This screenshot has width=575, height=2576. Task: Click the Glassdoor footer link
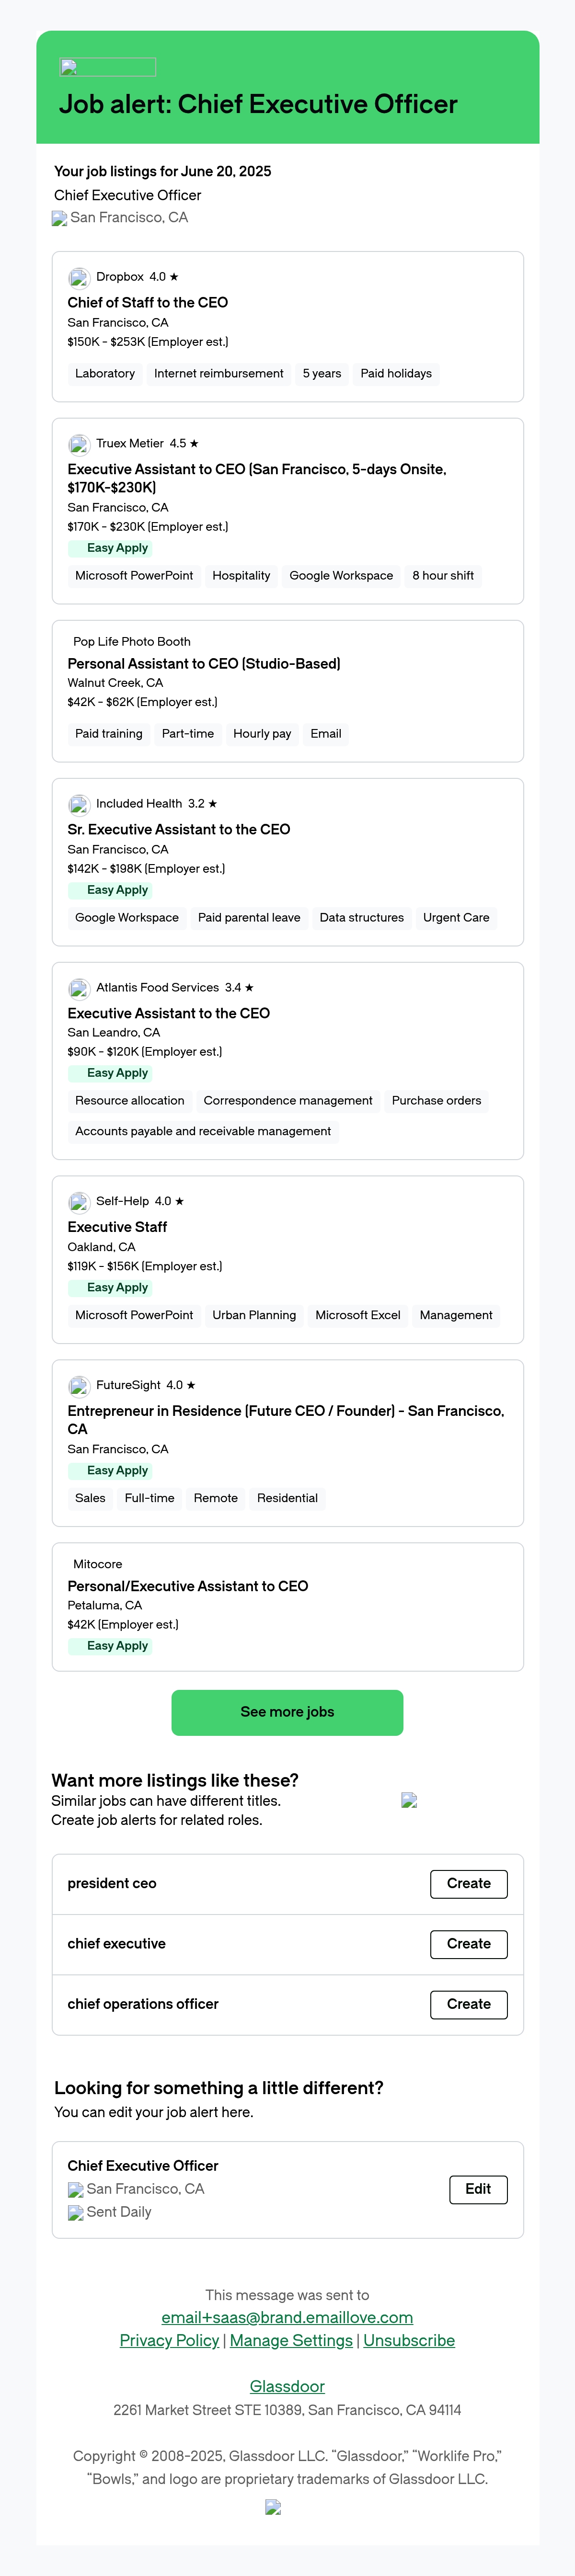tap(287, 2386)
